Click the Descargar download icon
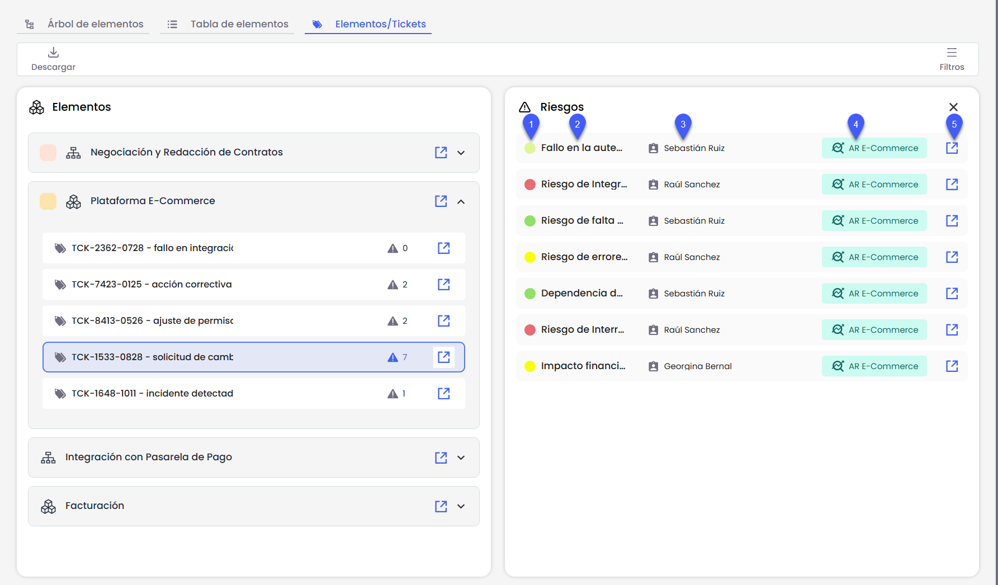 [53, 53]
